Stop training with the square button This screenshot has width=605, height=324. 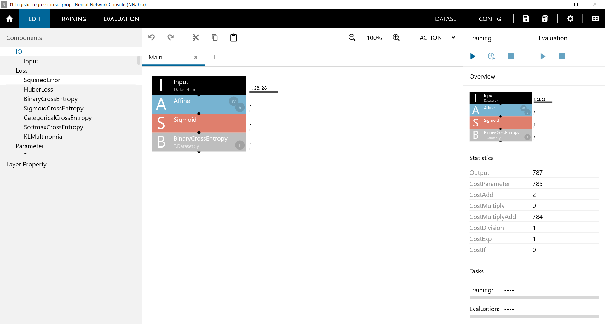coord(511,56)
